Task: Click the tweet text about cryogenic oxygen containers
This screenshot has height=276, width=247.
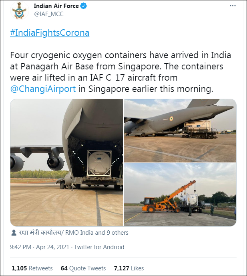Action: [121, 72]
